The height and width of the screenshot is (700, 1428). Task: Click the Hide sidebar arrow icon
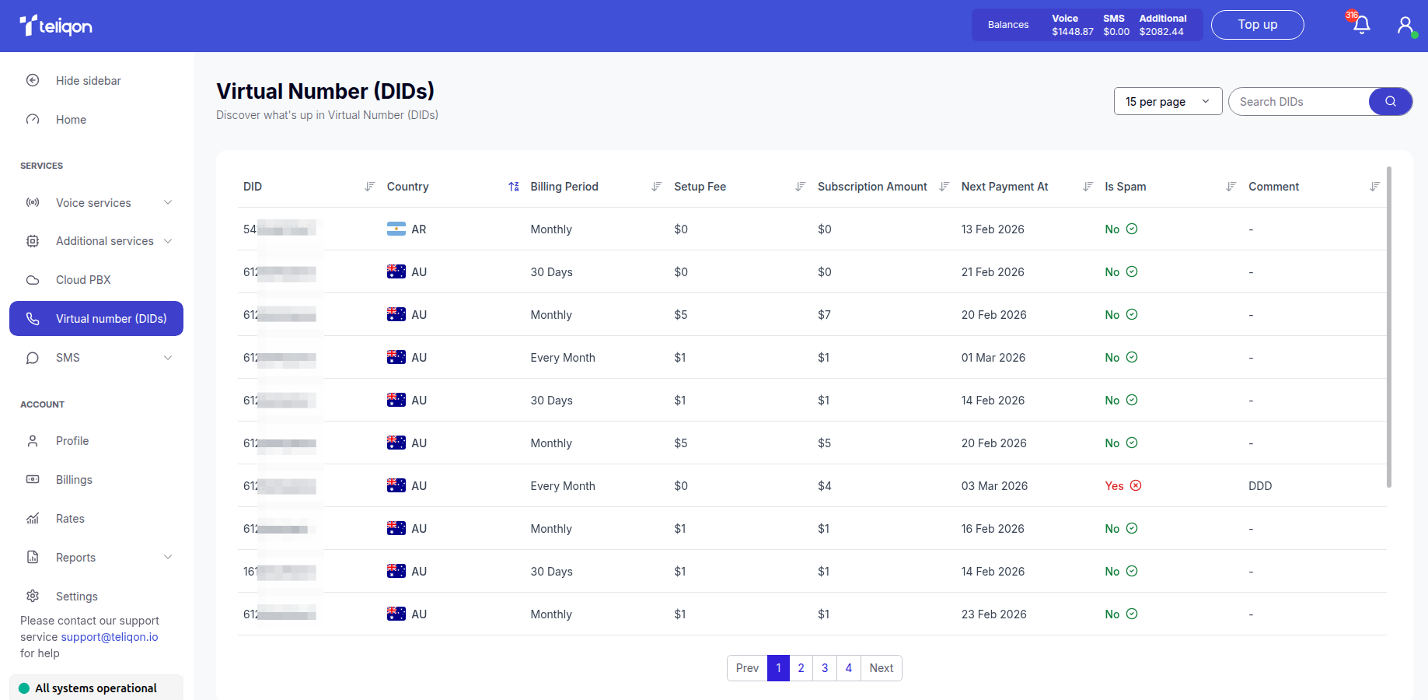pyautogui.click(x=33, y=81)
